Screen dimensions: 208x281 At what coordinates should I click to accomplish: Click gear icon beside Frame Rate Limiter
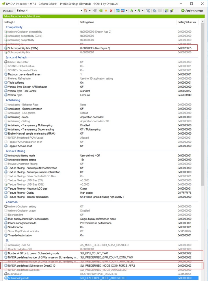(x=6, y=62)
